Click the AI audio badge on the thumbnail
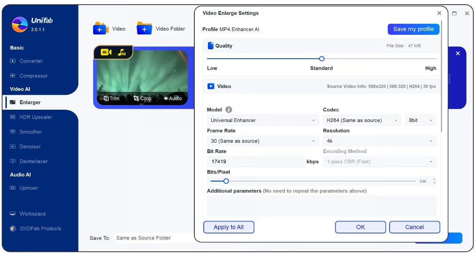 (x=122, y=52)
